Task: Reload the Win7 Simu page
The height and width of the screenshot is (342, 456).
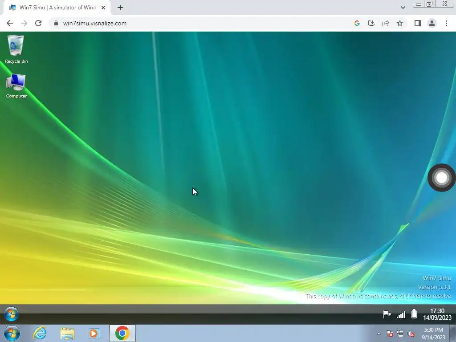Action: coord(38,23)
